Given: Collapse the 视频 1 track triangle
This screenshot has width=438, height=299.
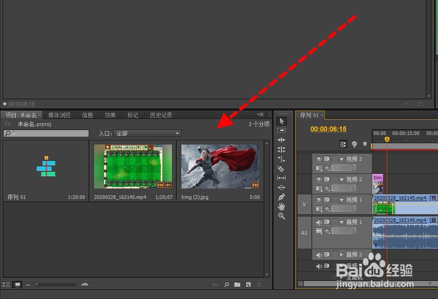Looking at the screenshot, I should coord(342,200).
